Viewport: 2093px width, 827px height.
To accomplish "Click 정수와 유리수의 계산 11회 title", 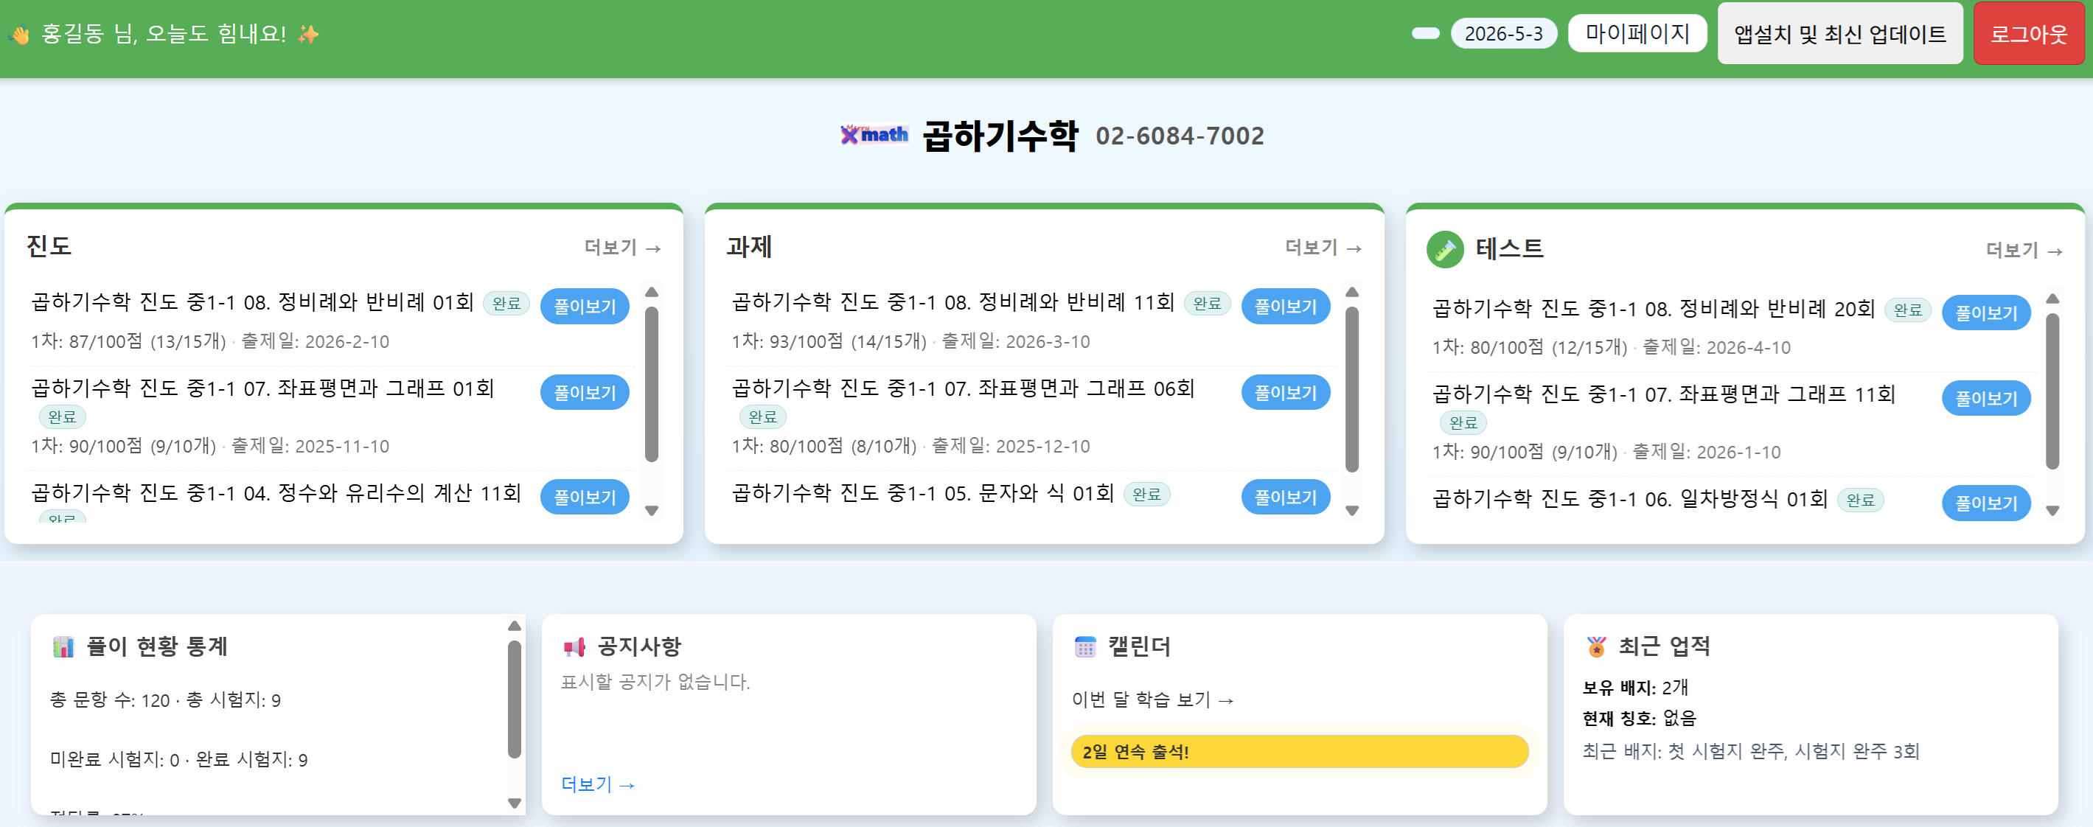I will pos(276,493).
